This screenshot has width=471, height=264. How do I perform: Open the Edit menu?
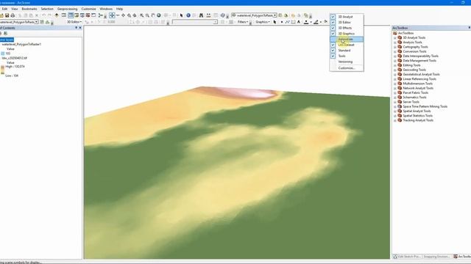[x=4, y=9]
